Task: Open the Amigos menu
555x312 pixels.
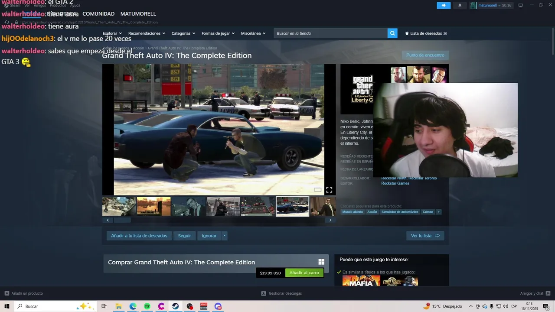Action: [40, 5]
